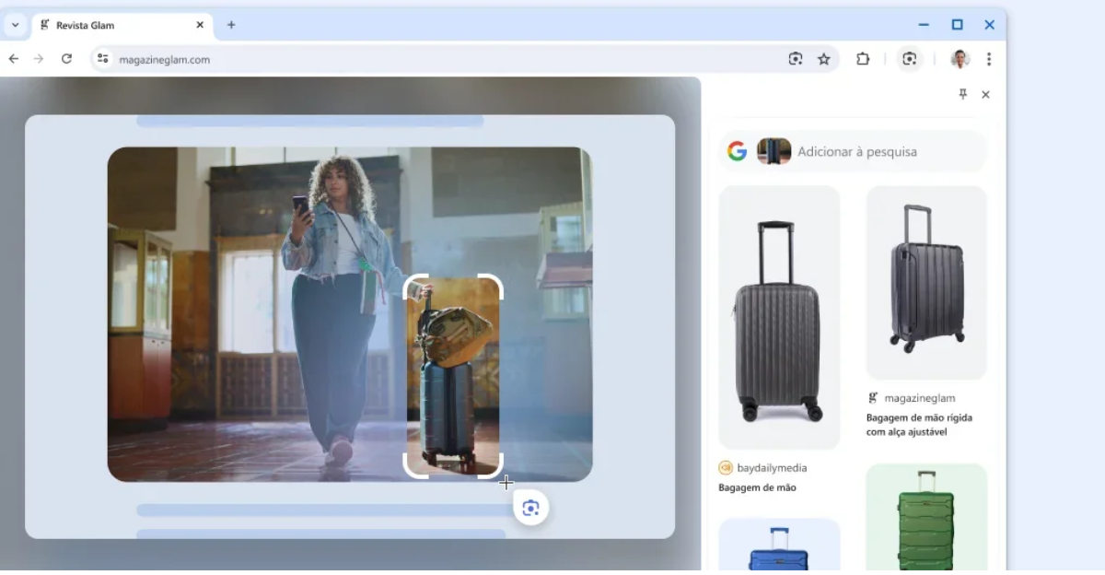1105x575 pixels.
Task: Open the green suitcase result
Action: pyautogui.click(x=926, y=517)
